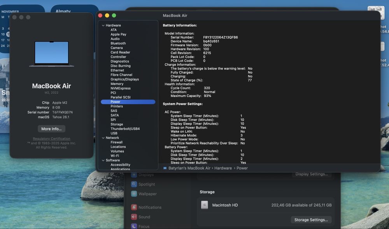Click Power in the path bar

[x=242, y=168]
